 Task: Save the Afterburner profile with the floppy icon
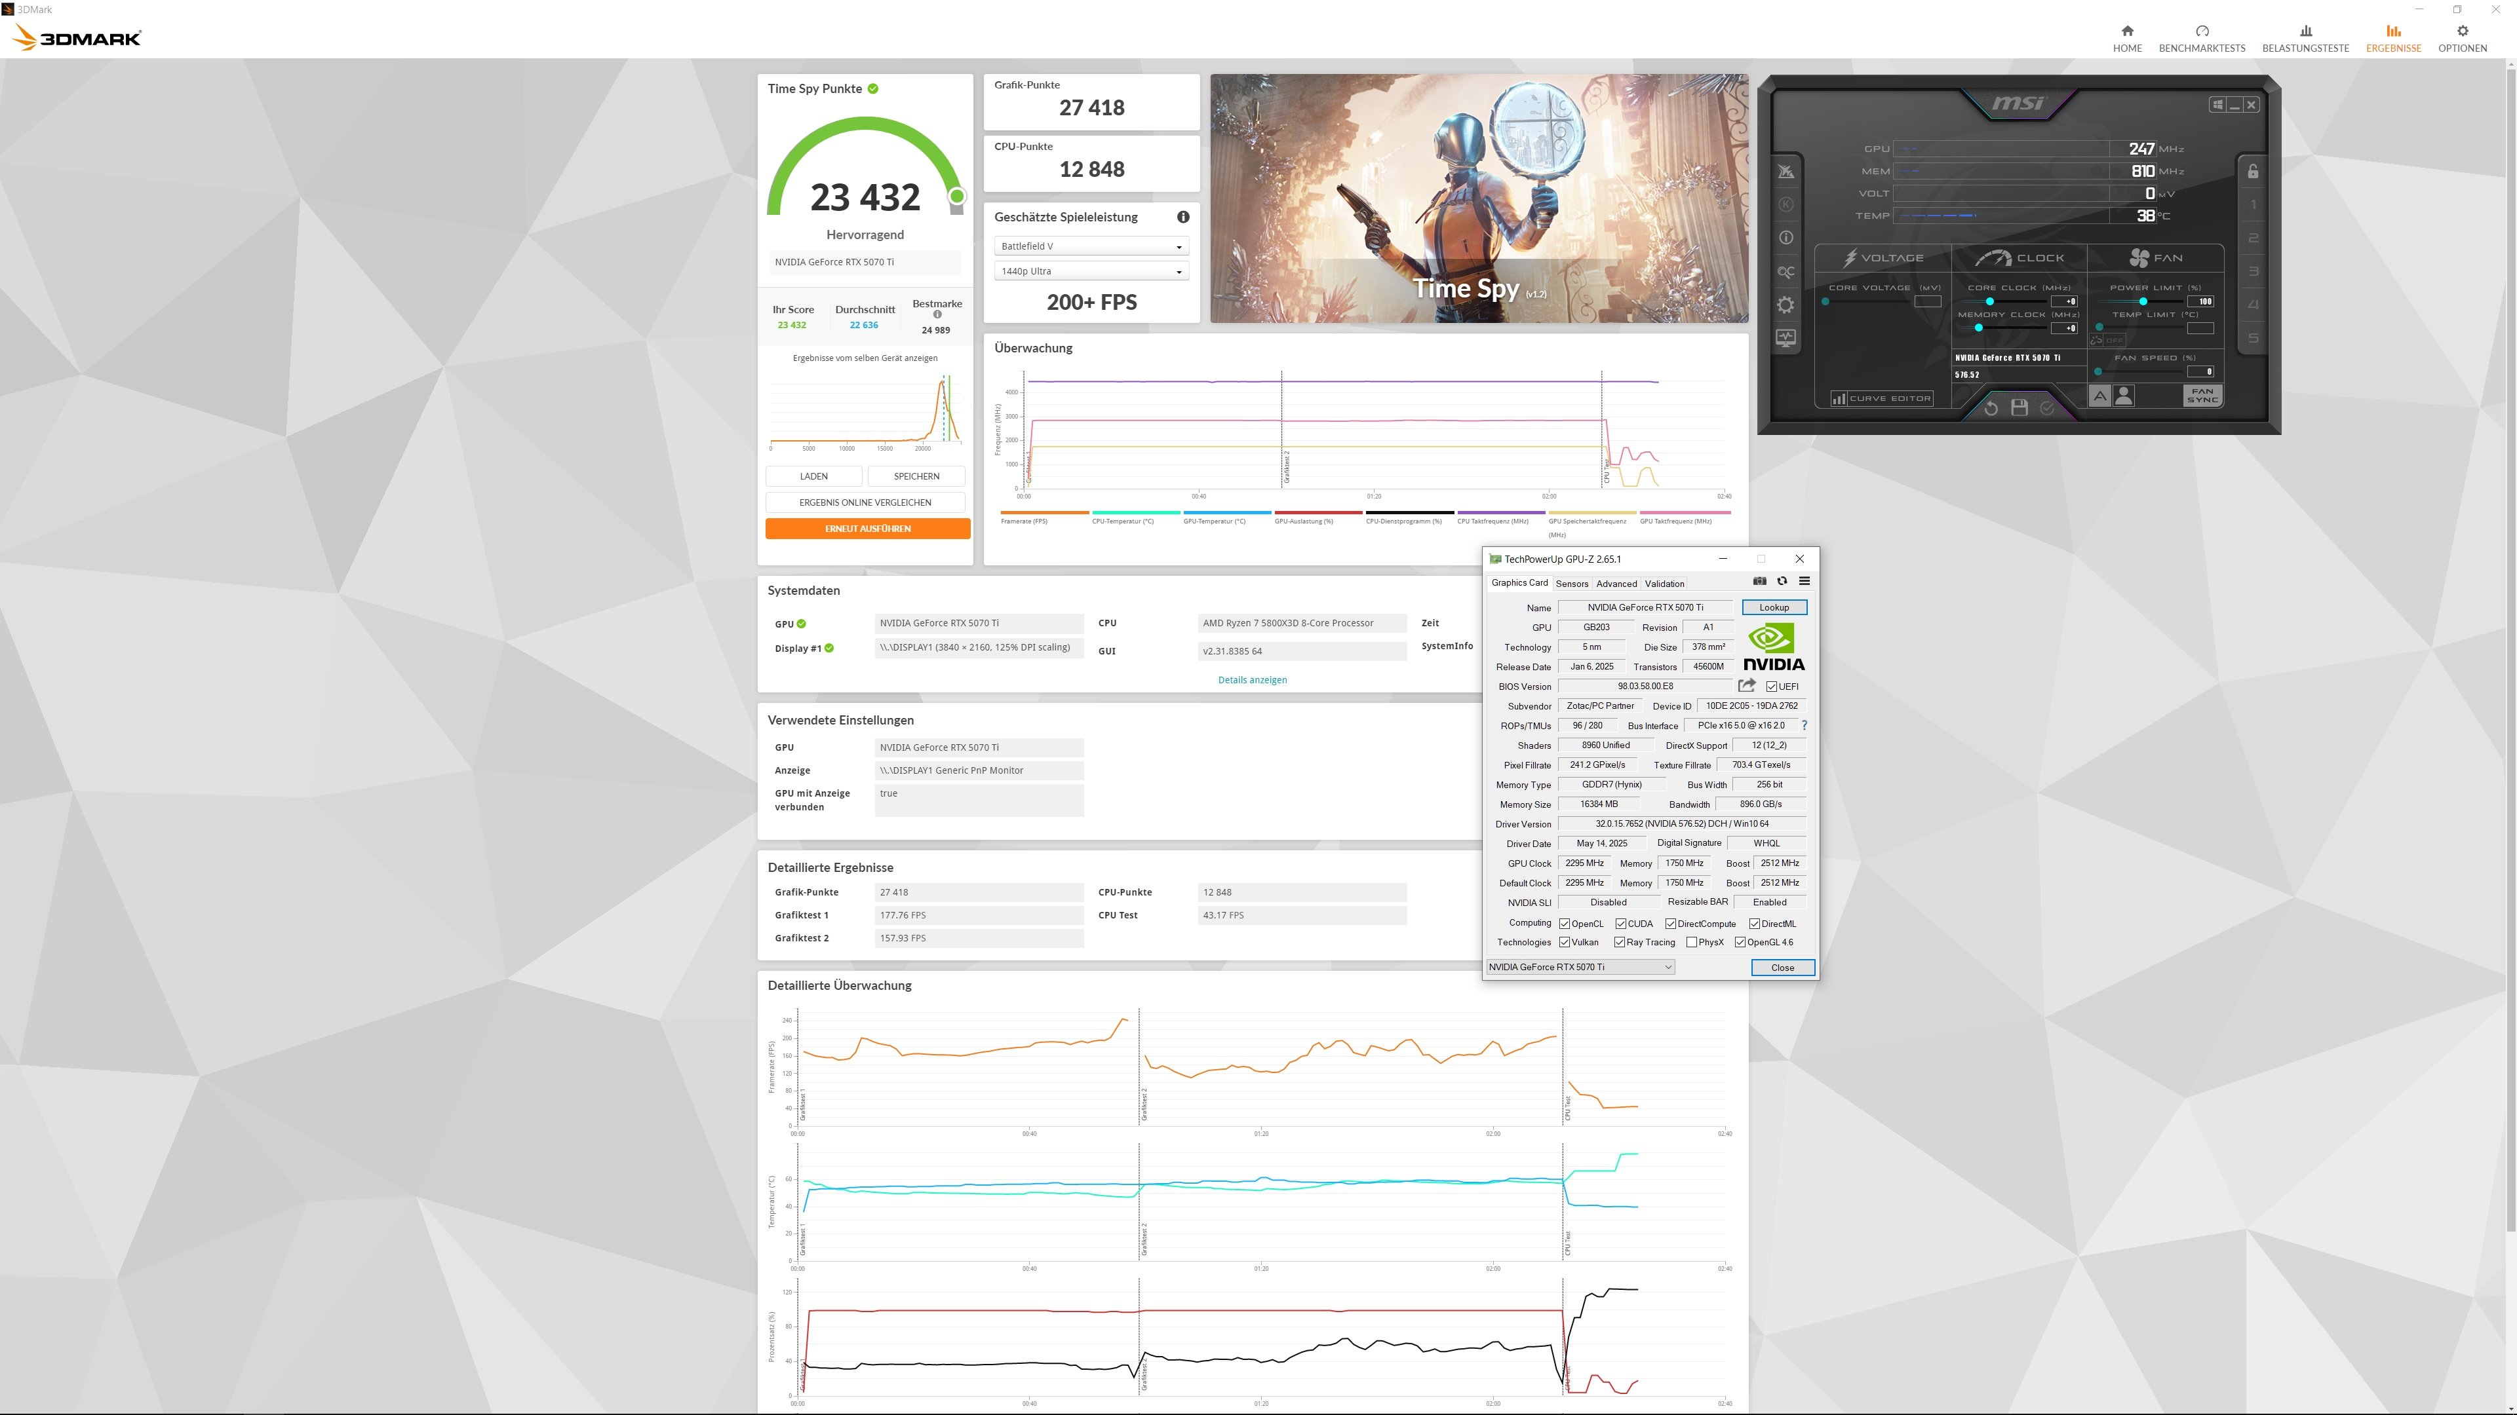coord(2019,407)
